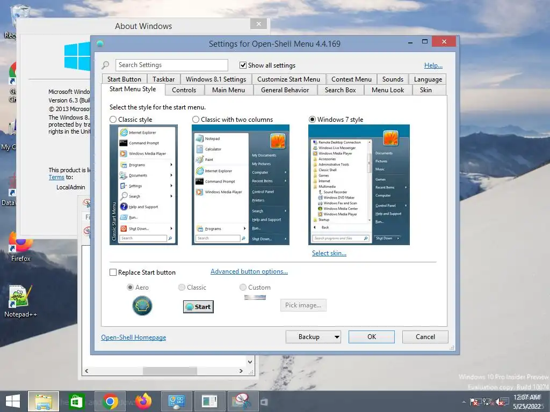The image size is (550, 412).
Task: Open the Sounds tab
Action: 393,79
